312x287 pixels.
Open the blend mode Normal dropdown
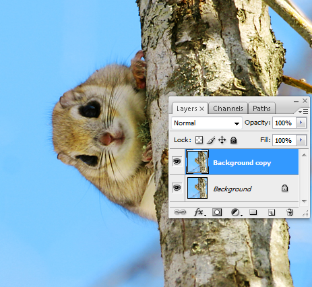click(x=207, y=123)
